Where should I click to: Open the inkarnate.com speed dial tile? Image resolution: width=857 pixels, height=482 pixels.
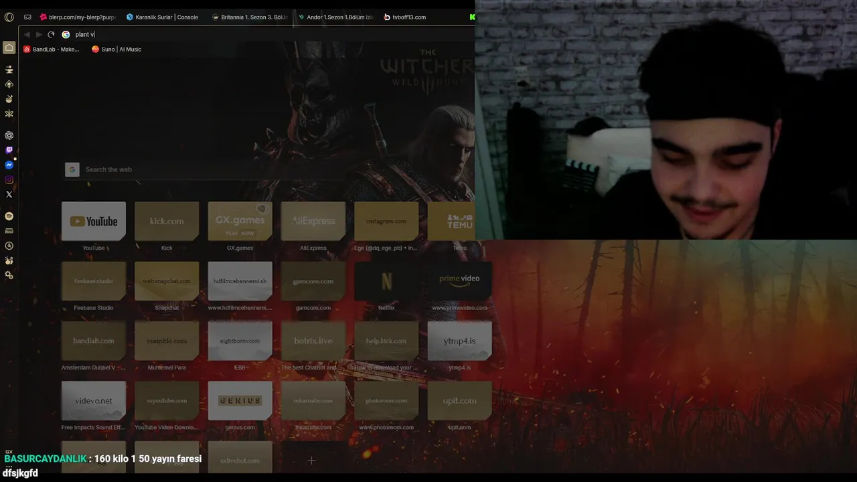313,400
